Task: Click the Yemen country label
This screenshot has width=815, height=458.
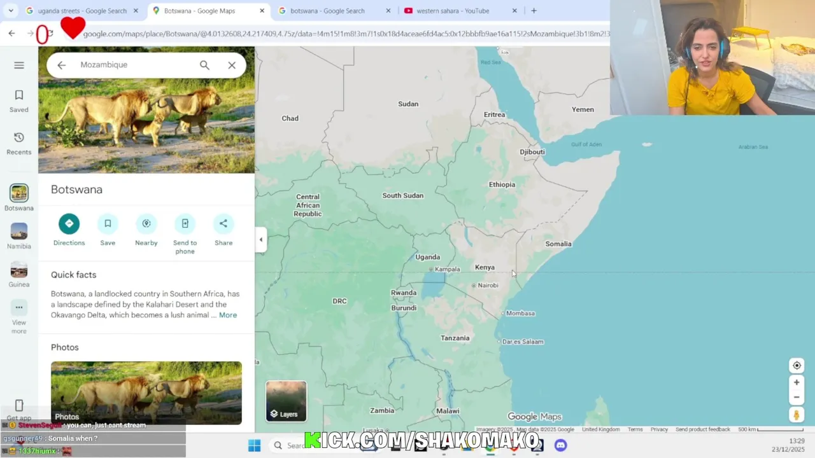Action: click(583, 109)
